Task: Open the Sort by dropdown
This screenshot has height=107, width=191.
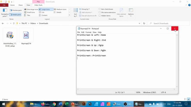Action: [x=76, y=12]
